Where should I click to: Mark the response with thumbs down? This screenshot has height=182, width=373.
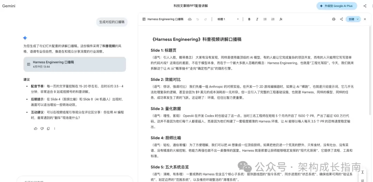(x=42, y=128)
